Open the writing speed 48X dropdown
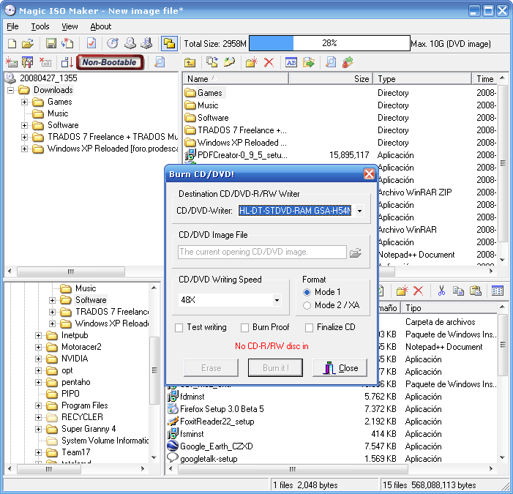The image size is (513, 494). [x=277, y=300]
